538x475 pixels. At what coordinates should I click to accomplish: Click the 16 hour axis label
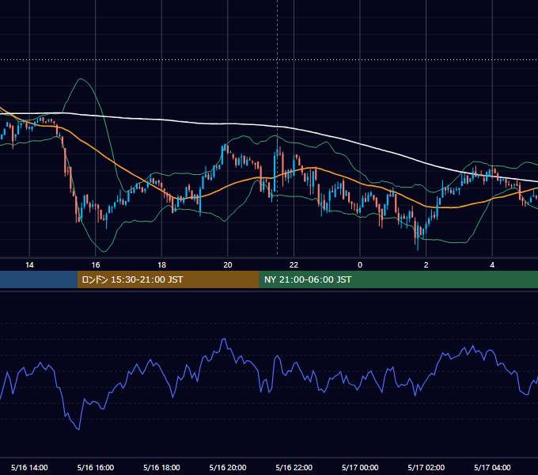[96, 265]
